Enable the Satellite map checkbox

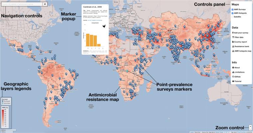click(x=232, y=17)
